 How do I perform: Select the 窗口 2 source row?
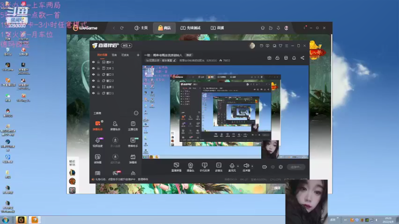(116, 81)
